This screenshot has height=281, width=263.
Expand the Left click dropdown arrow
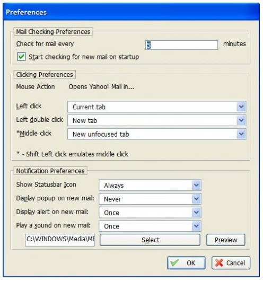(241, 107)
